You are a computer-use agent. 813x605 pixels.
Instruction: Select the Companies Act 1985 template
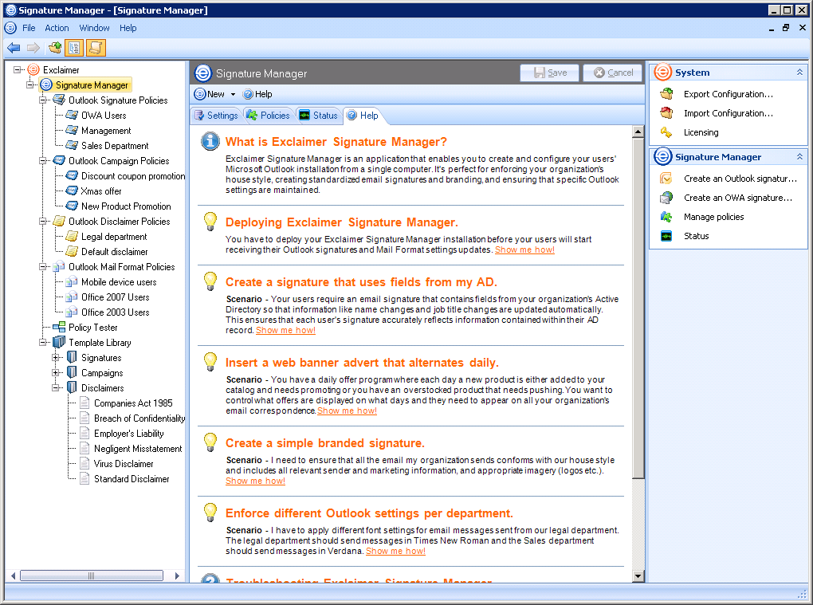pos(133,403)
